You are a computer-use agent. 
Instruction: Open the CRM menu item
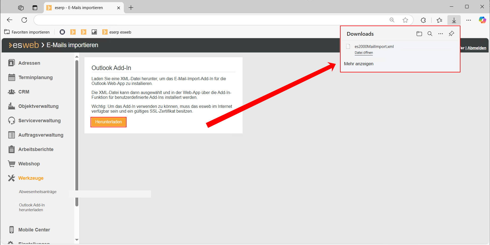[x=24, y=92]
